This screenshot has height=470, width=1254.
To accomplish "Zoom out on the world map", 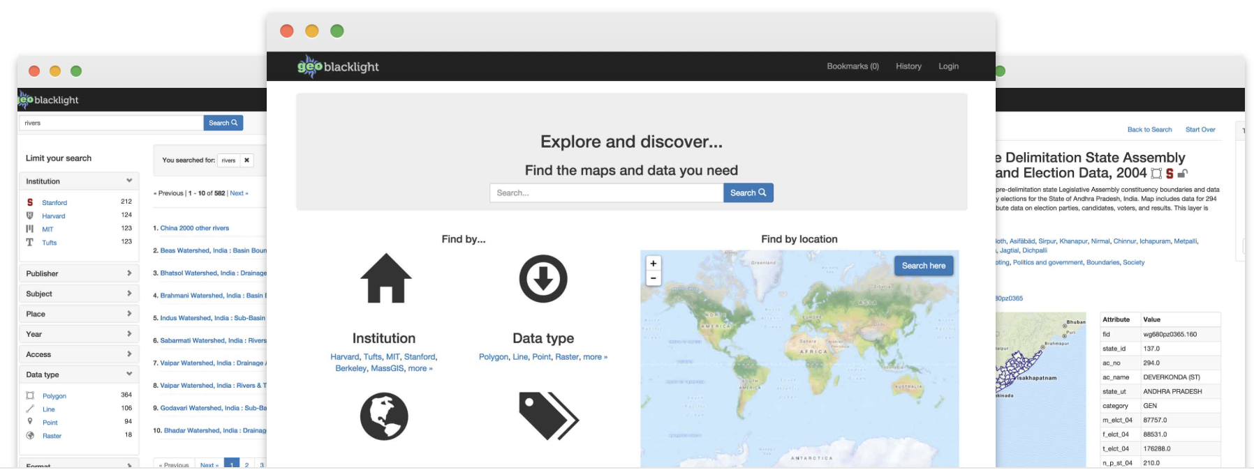I will pos(654,278).
